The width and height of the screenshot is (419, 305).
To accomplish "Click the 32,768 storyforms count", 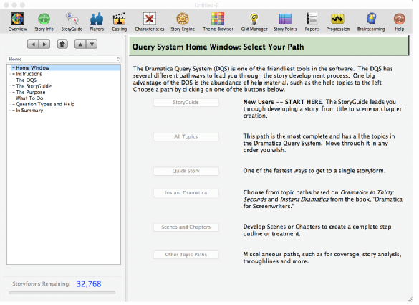I will point(89,284).
